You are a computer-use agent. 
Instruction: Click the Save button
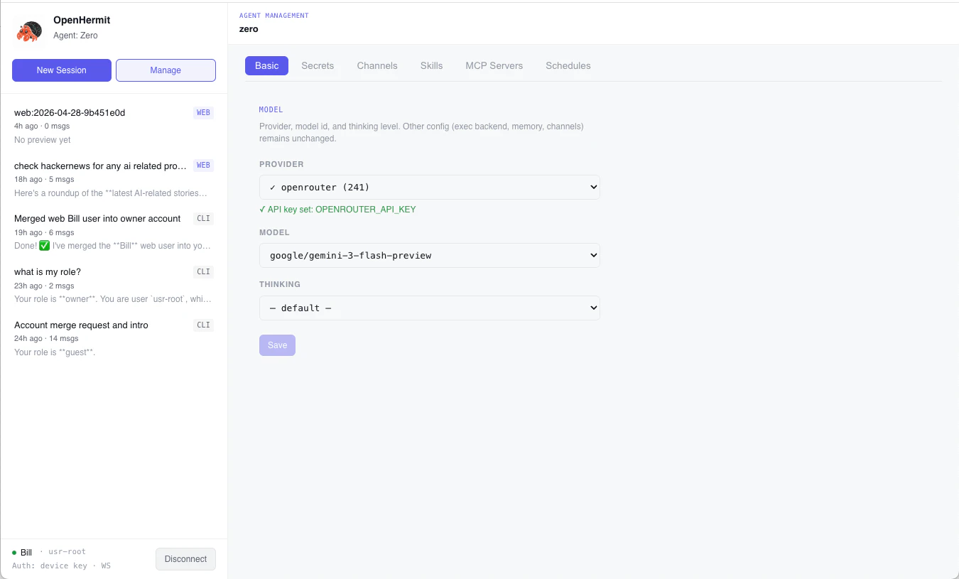277,345
